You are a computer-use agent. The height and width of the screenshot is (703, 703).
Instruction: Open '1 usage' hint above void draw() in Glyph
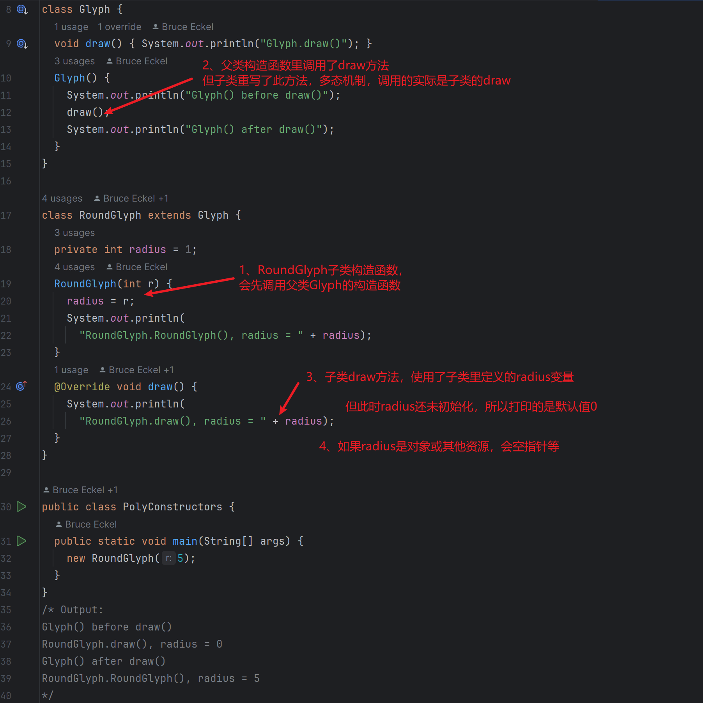click(x=71, y=27)
